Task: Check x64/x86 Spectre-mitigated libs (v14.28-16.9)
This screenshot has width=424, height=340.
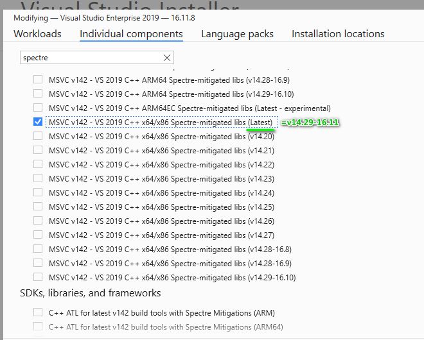Action: point(38,262)
